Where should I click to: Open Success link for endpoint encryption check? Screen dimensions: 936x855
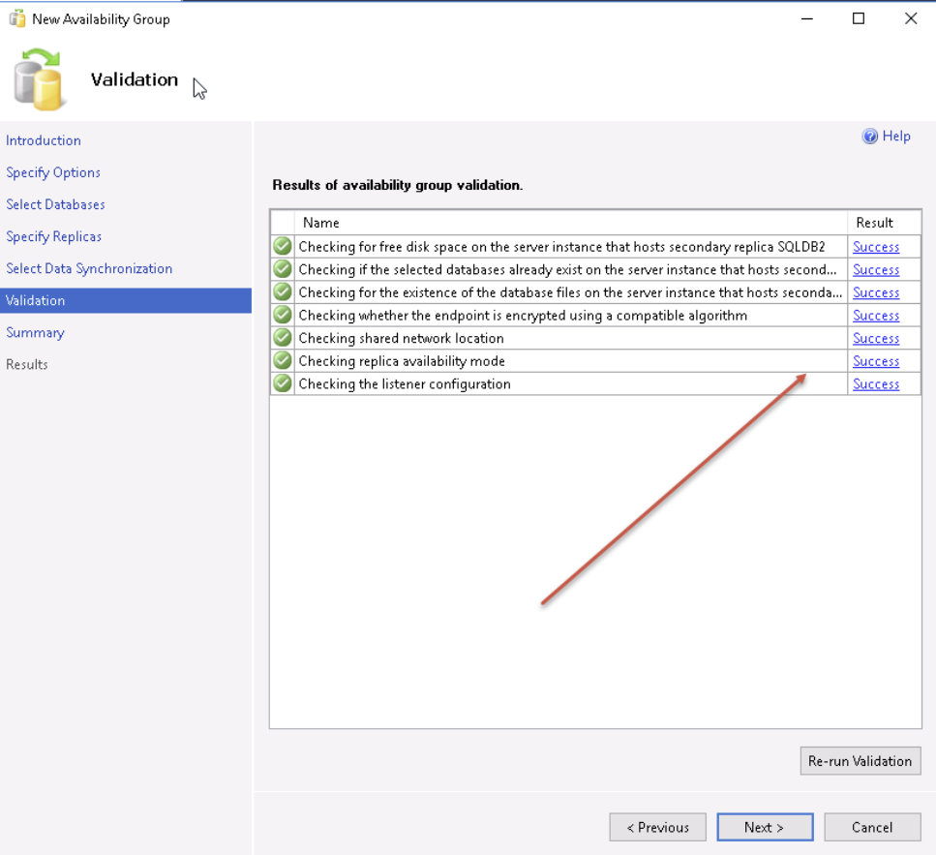tap(876, 316)
